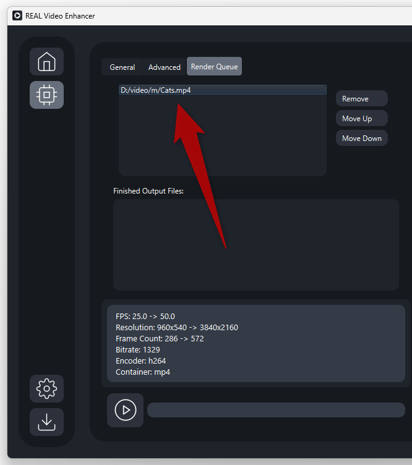Click the Encoder: h264 line
This screenshot has height=465, width=412.
tap(140, 361)
